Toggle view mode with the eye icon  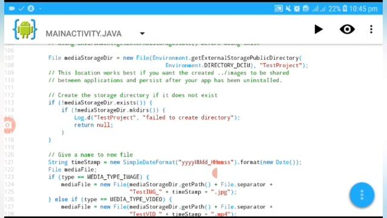[x=347, y=29]
